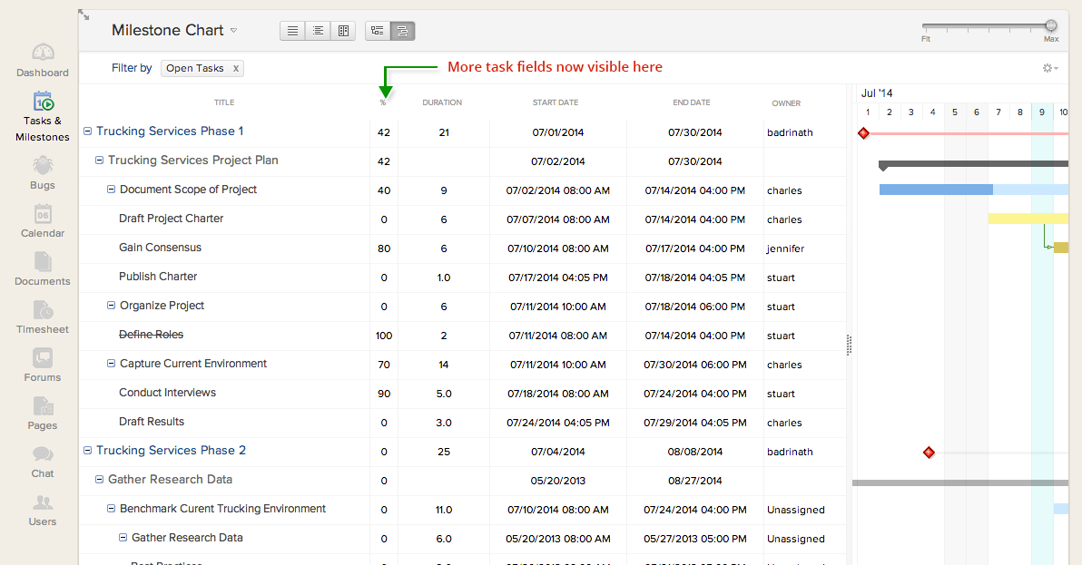This screenshot has height=565, width=1082.
Task: Open the gear settings dropdown
Action: tap(1050, 68)
